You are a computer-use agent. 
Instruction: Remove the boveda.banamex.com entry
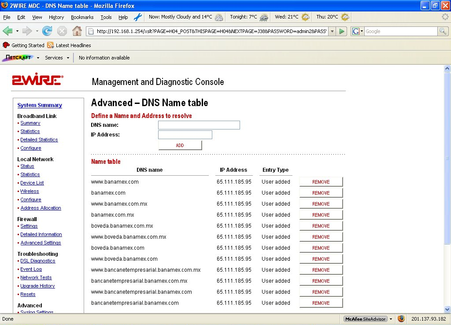(x=321, y=248)
